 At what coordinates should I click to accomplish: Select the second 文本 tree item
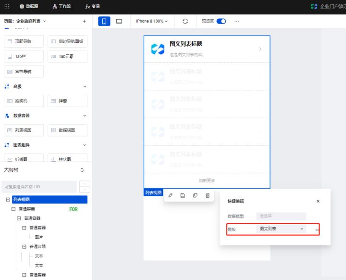pos(39,266)
